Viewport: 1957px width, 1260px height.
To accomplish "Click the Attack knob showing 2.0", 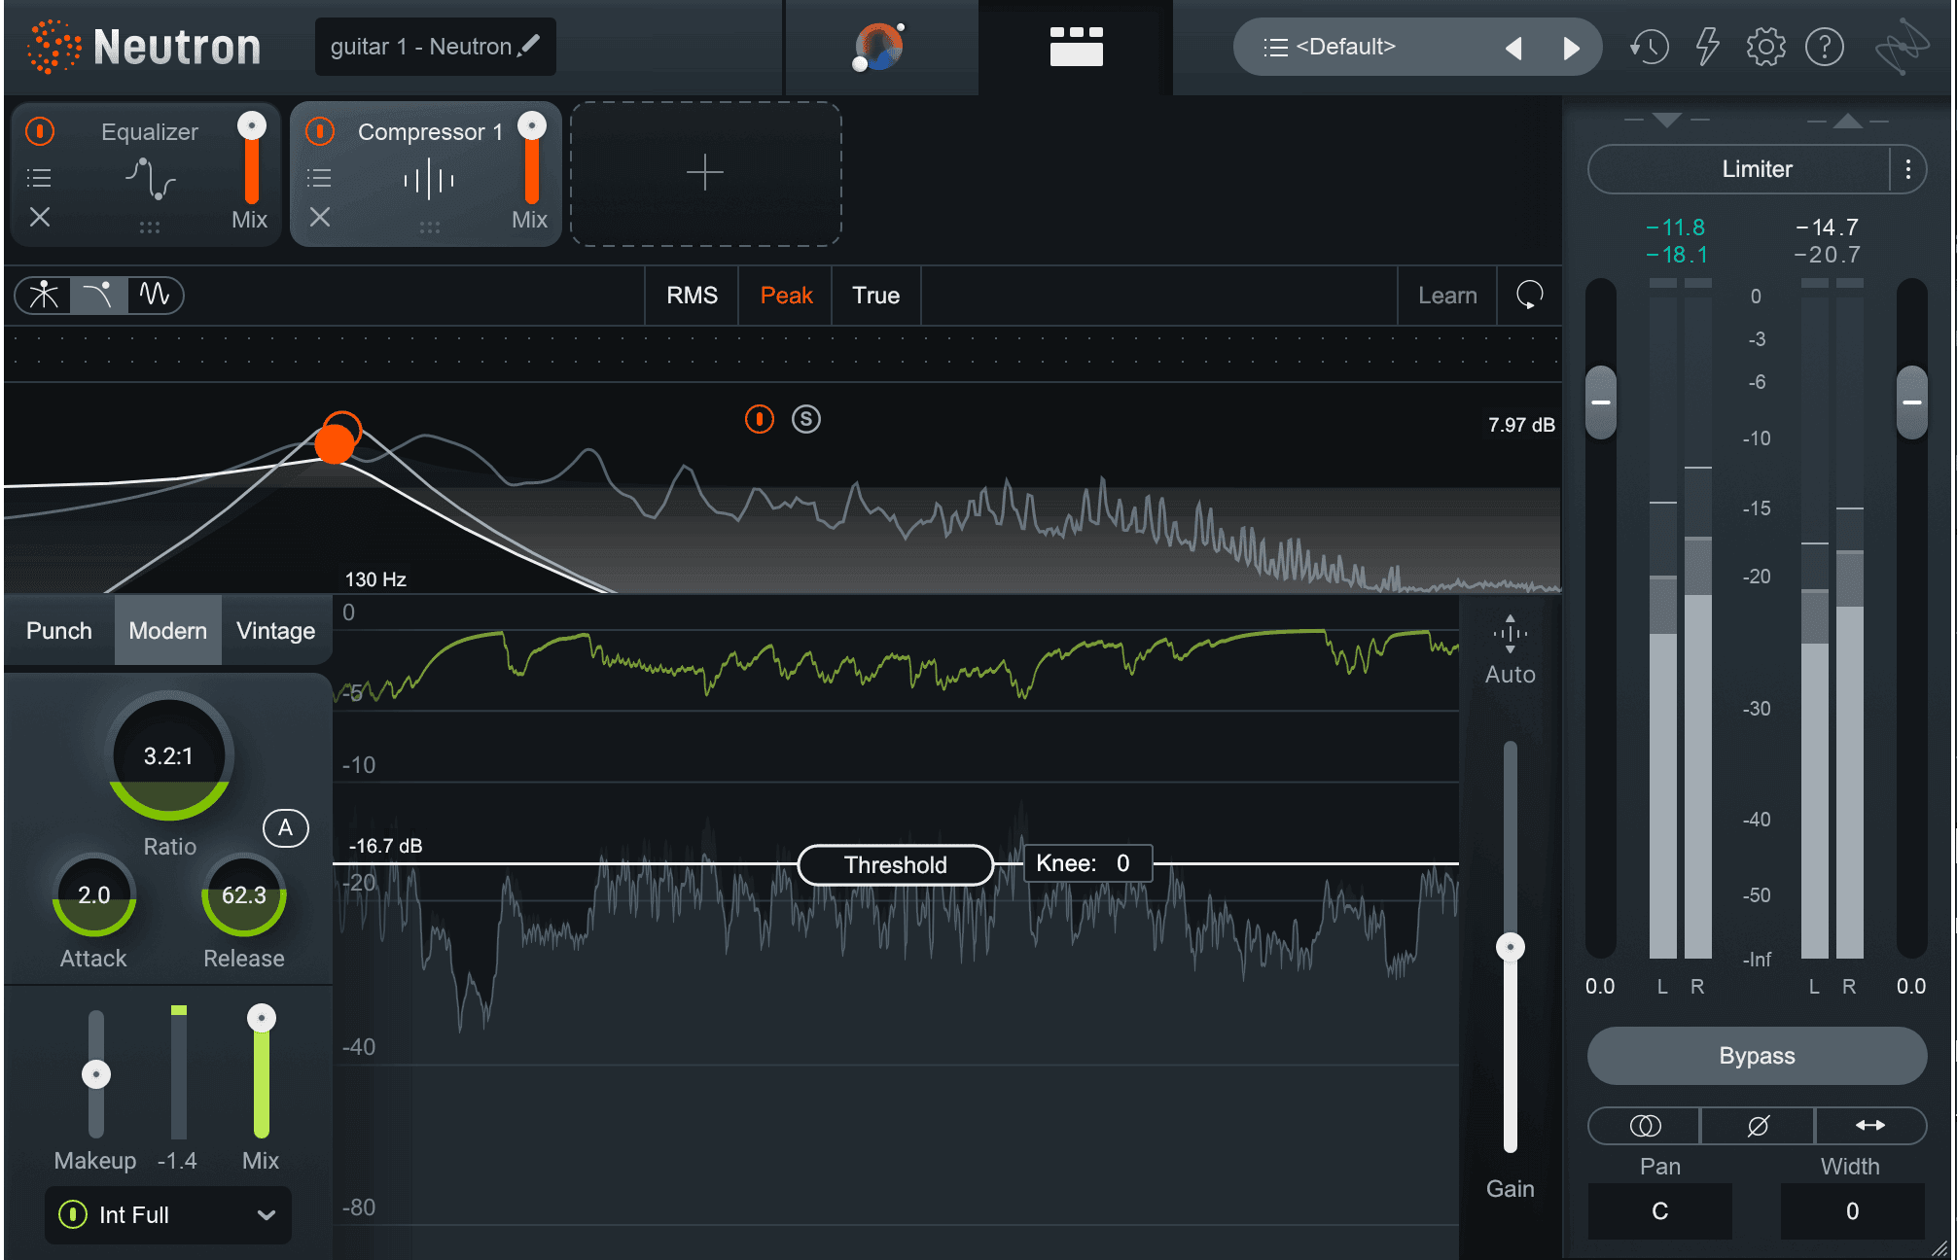I will [x=94, y=895].
